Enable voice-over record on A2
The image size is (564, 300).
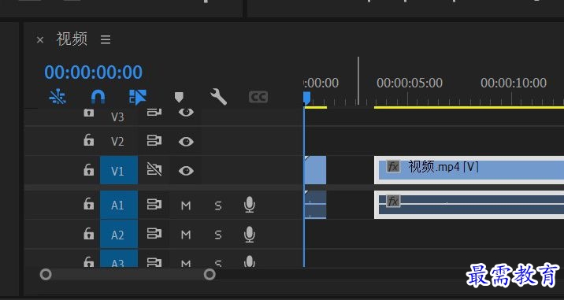[249, 234]
